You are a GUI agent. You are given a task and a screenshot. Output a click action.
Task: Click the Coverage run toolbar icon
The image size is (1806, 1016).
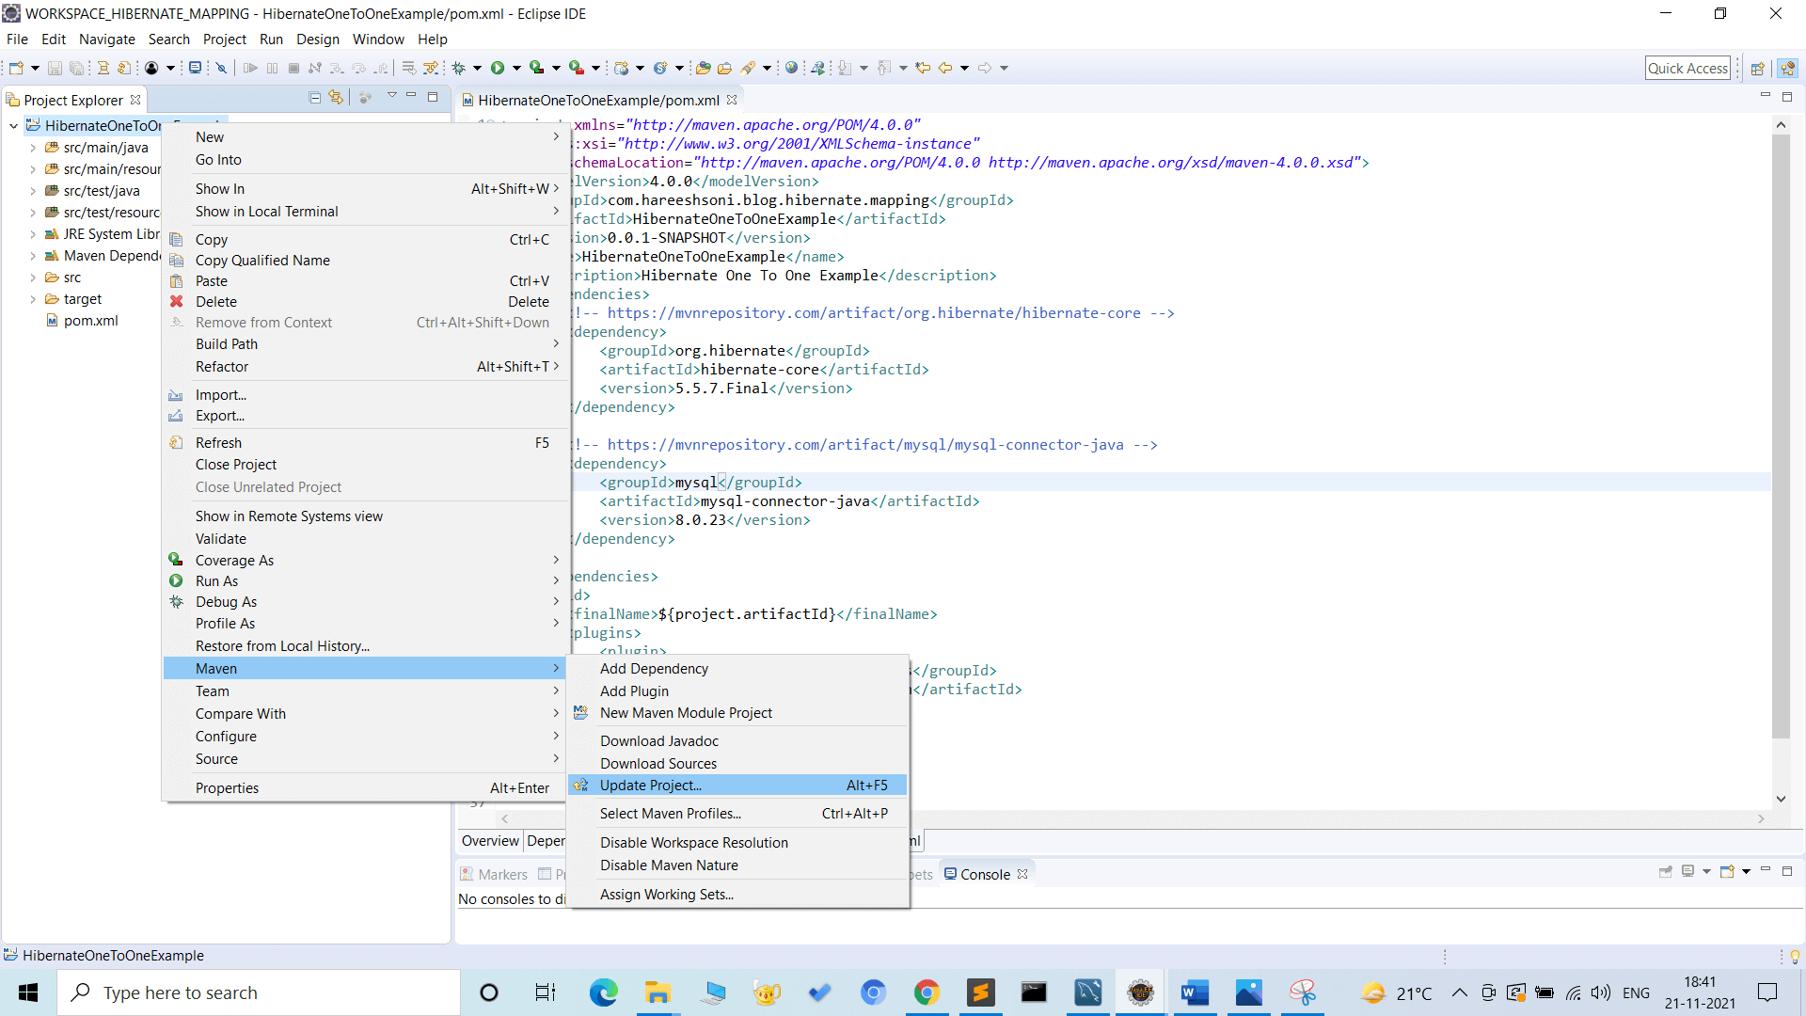537,68
